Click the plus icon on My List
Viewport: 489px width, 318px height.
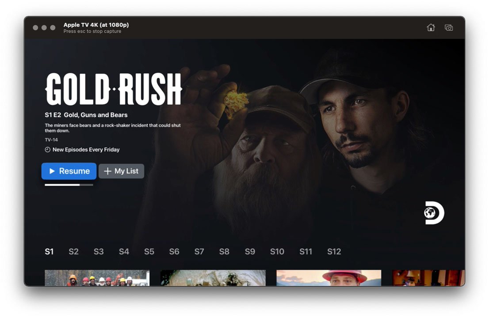coord(107,171)
